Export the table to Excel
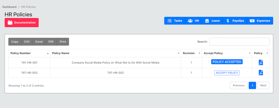This screenshot has width=279, height=108. pyautogui.click(x=39, y=42)
